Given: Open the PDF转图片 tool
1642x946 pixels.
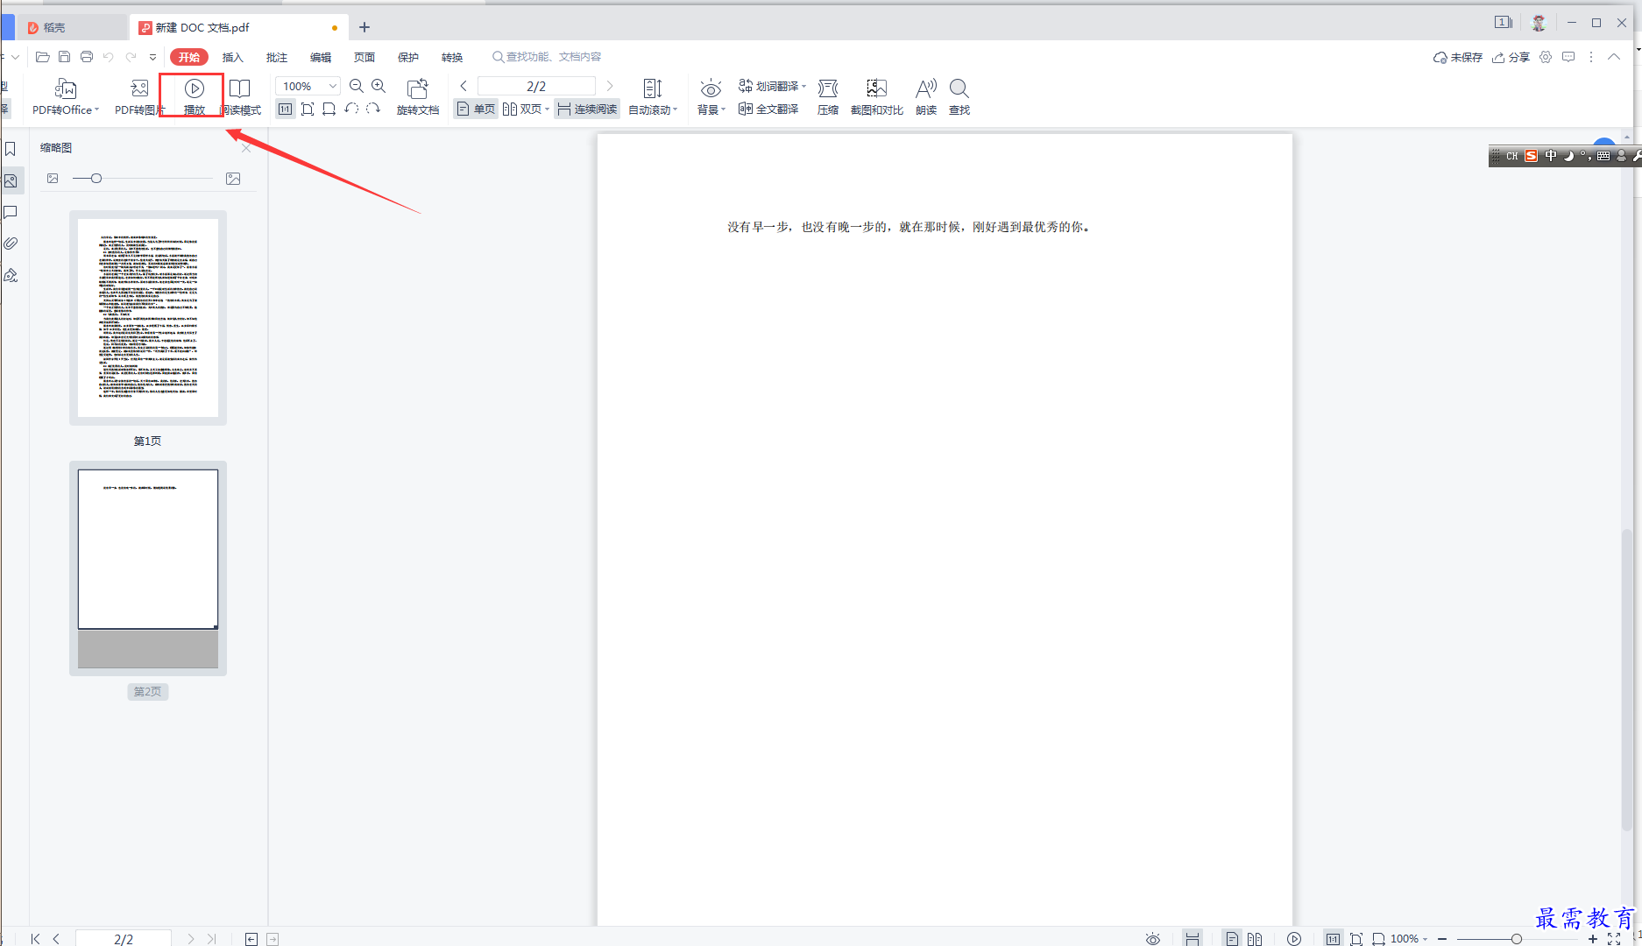Looking at the screenshot, I should pyautogui.click(x=139, y=96).
